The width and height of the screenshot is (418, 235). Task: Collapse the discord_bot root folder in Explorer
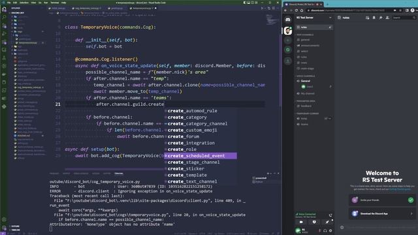[x=18, y=13]
